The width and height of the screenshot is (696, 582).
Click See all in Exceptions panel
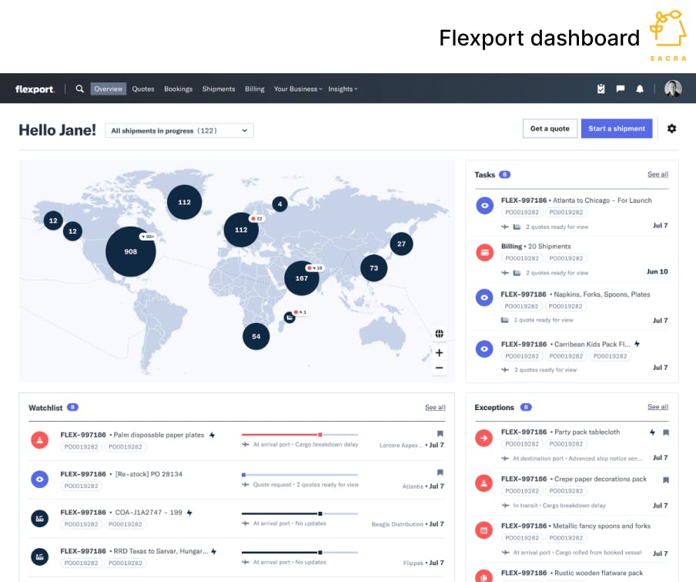click(658, 406)
